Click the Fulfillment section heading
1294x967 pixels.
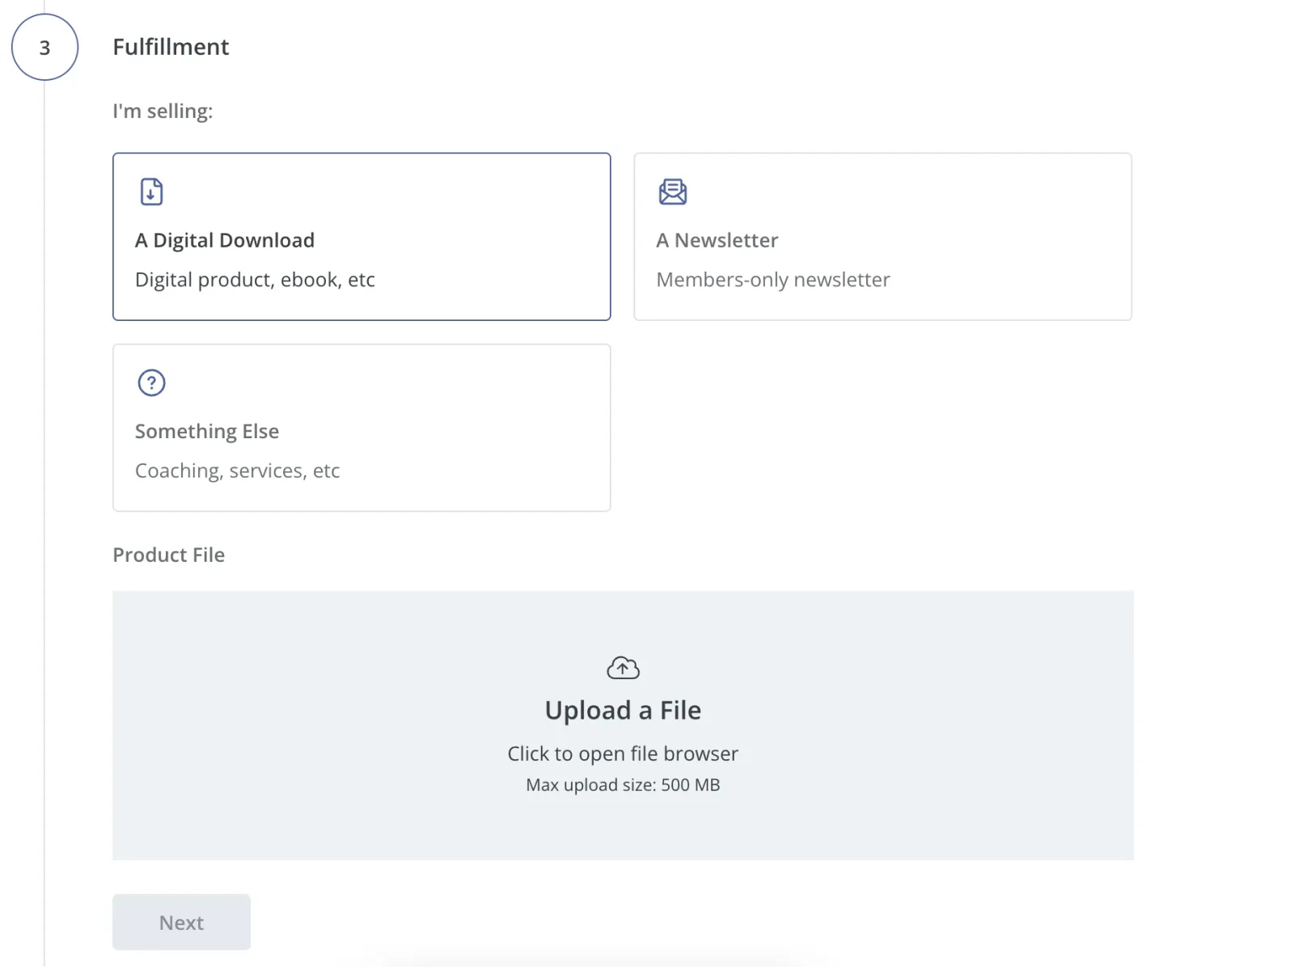point(171,47)
